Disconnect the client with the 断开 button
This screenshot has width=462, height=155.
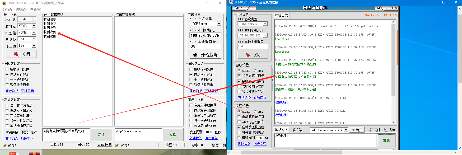click(x=357, y=130)
